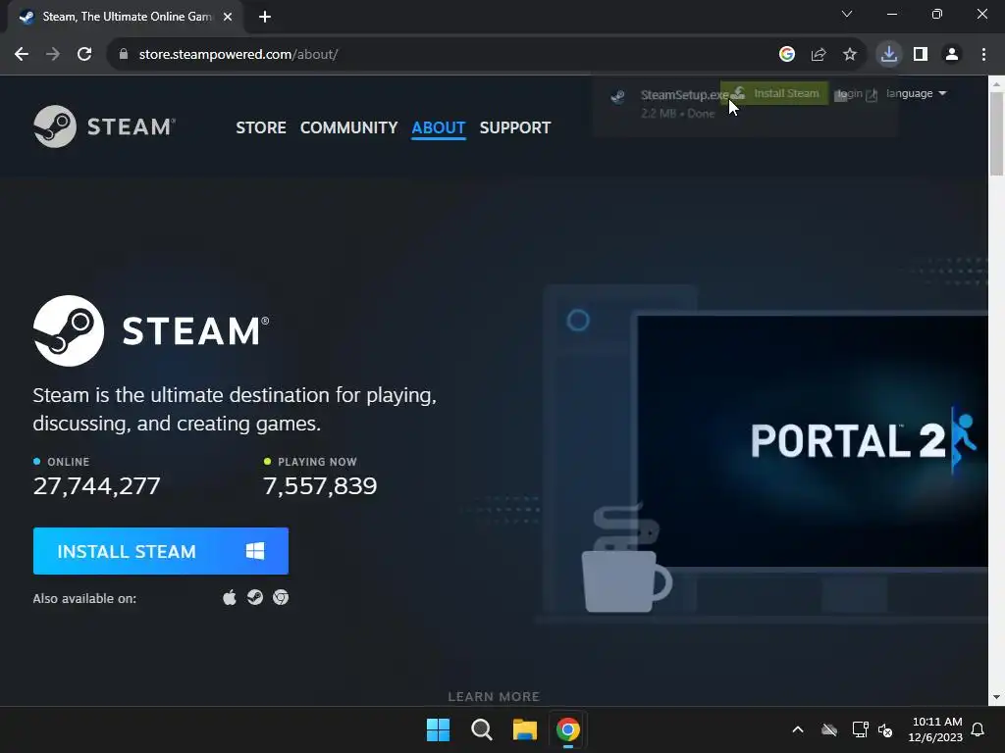Click the Chrome taskbar icon

568,729
